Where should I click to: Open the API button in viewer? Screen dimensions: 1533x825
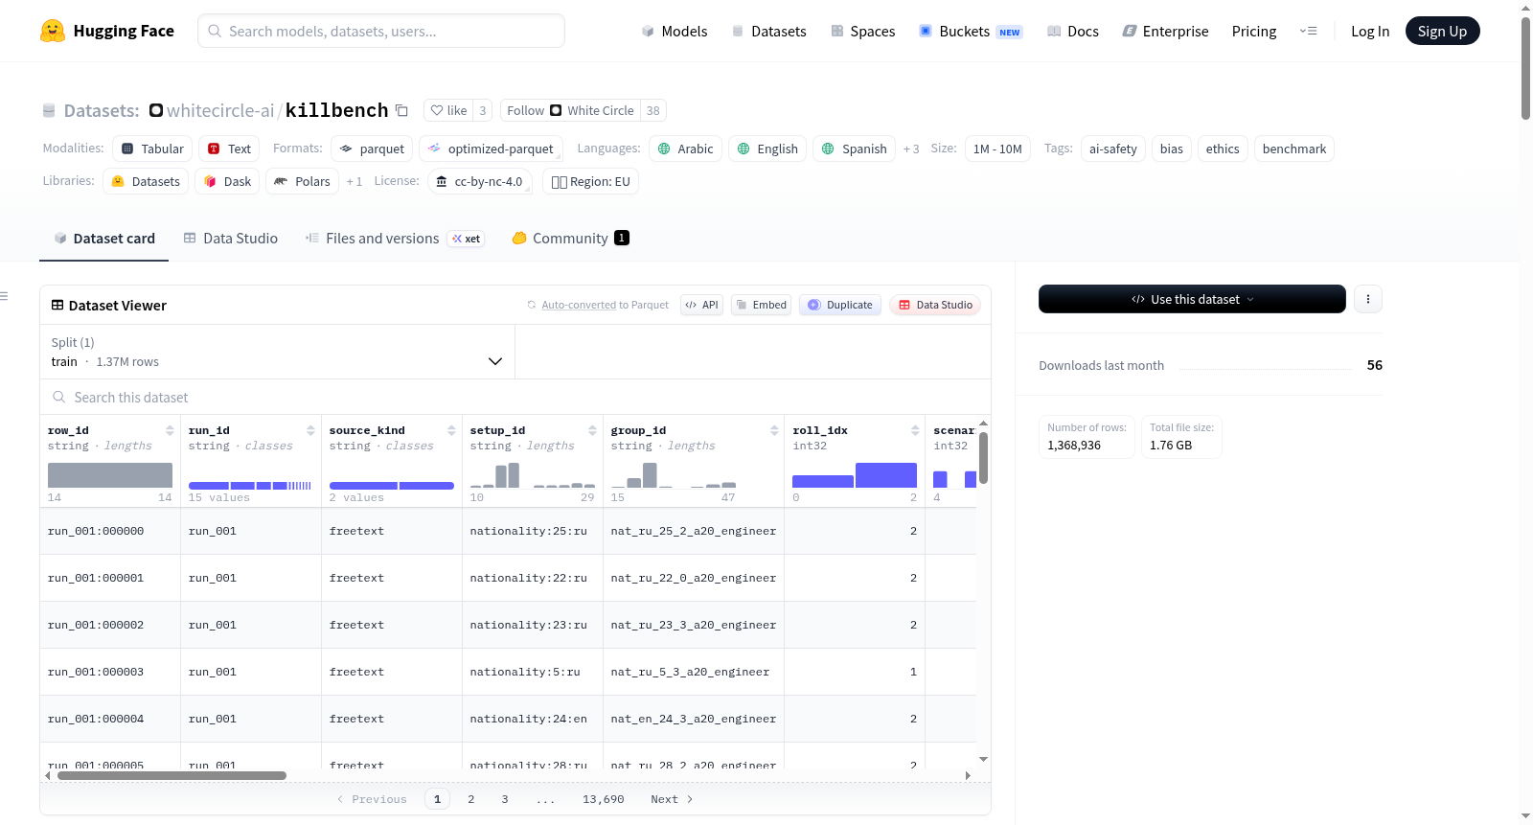701,305
